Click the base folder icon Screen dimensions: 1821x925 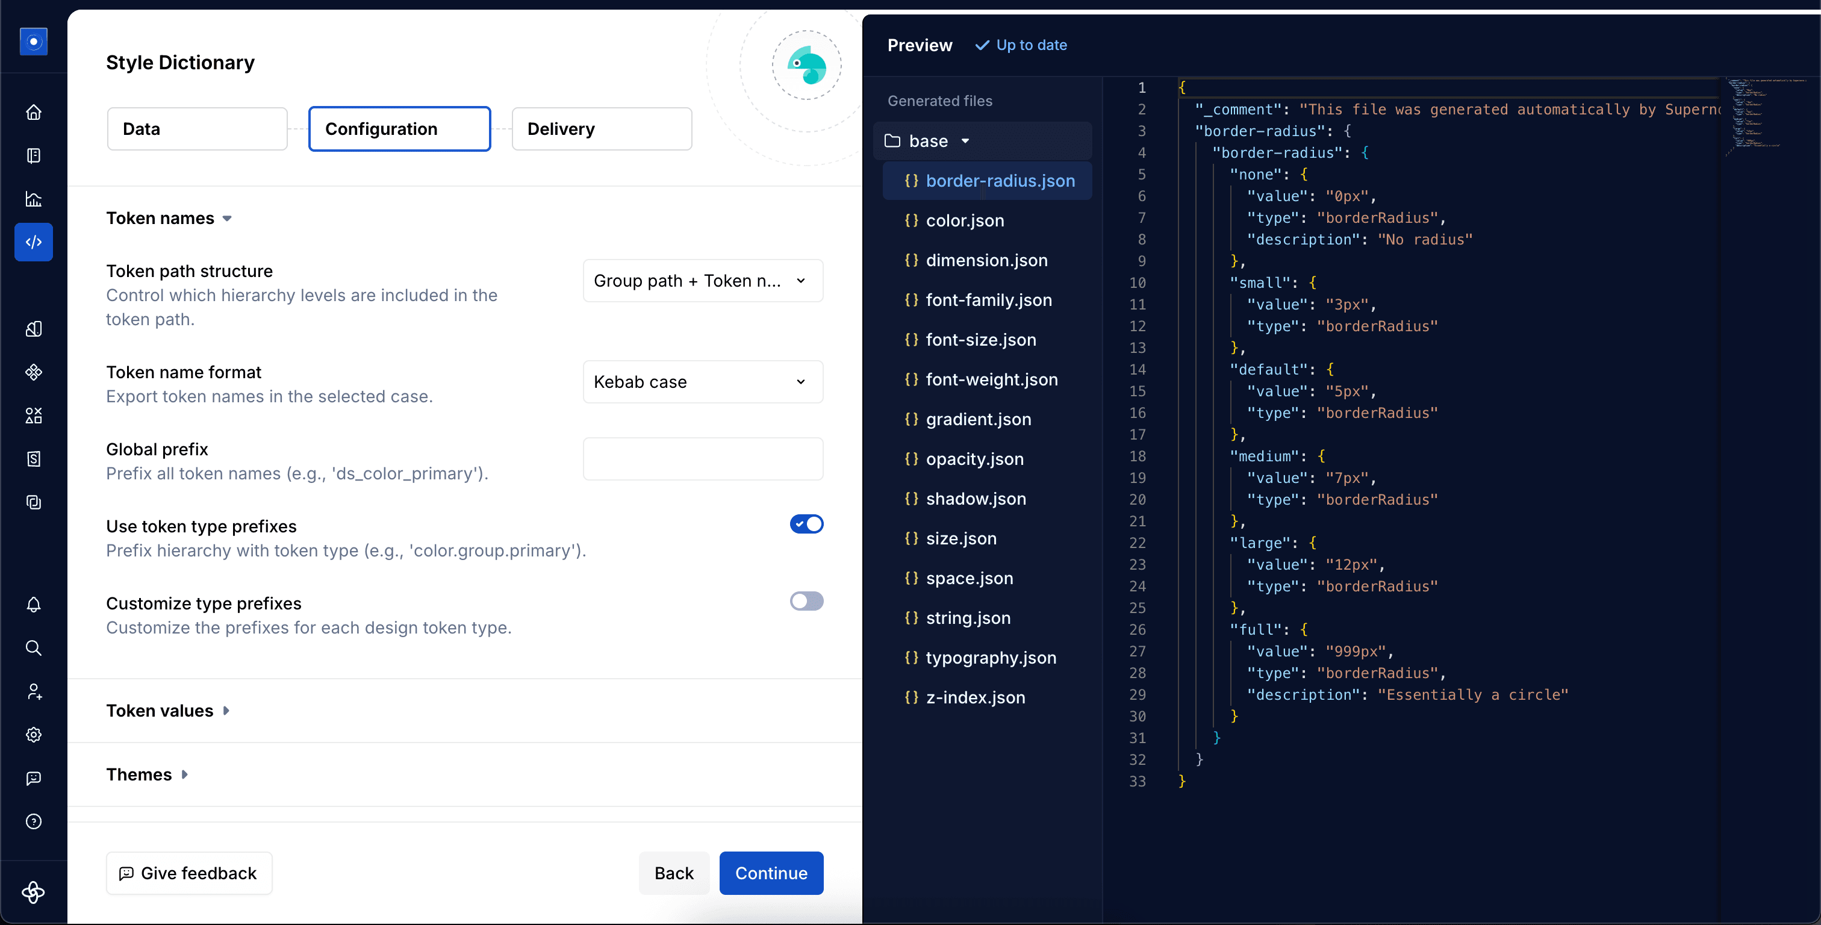pos(892,141)
